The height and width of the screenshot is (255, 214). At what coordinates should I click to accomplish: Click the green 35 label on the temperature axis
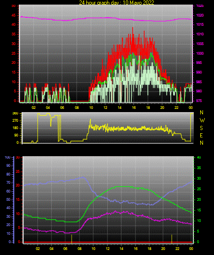click(x=199, y=168)
